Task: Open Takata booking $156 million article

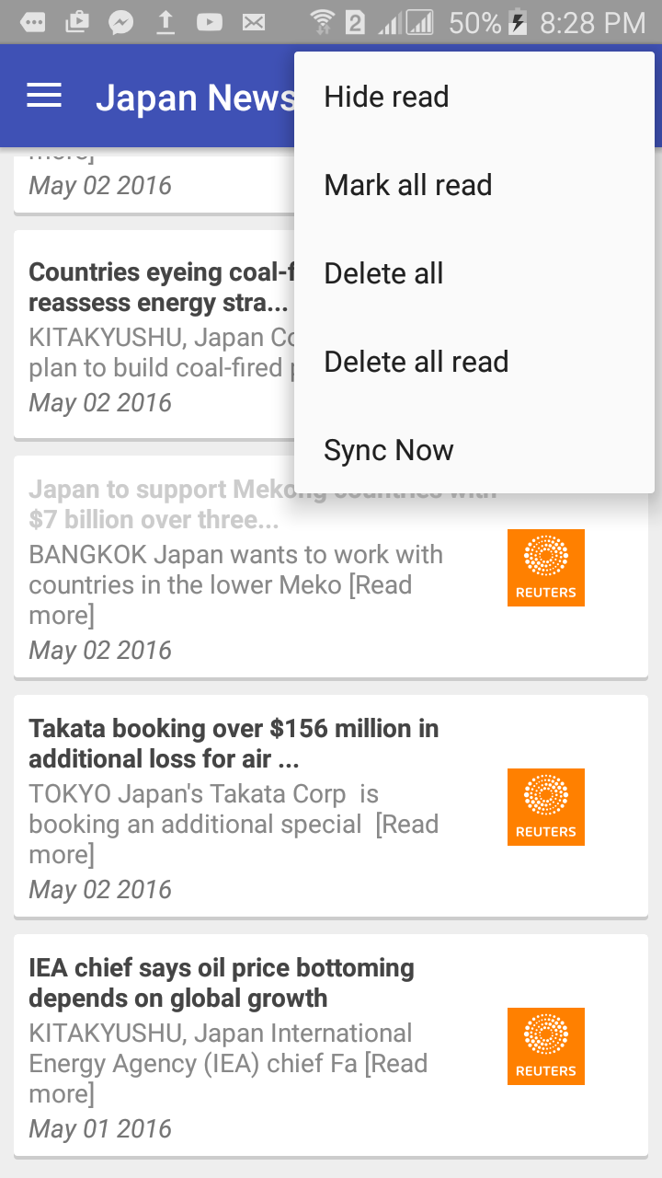Action: [234, 744]
